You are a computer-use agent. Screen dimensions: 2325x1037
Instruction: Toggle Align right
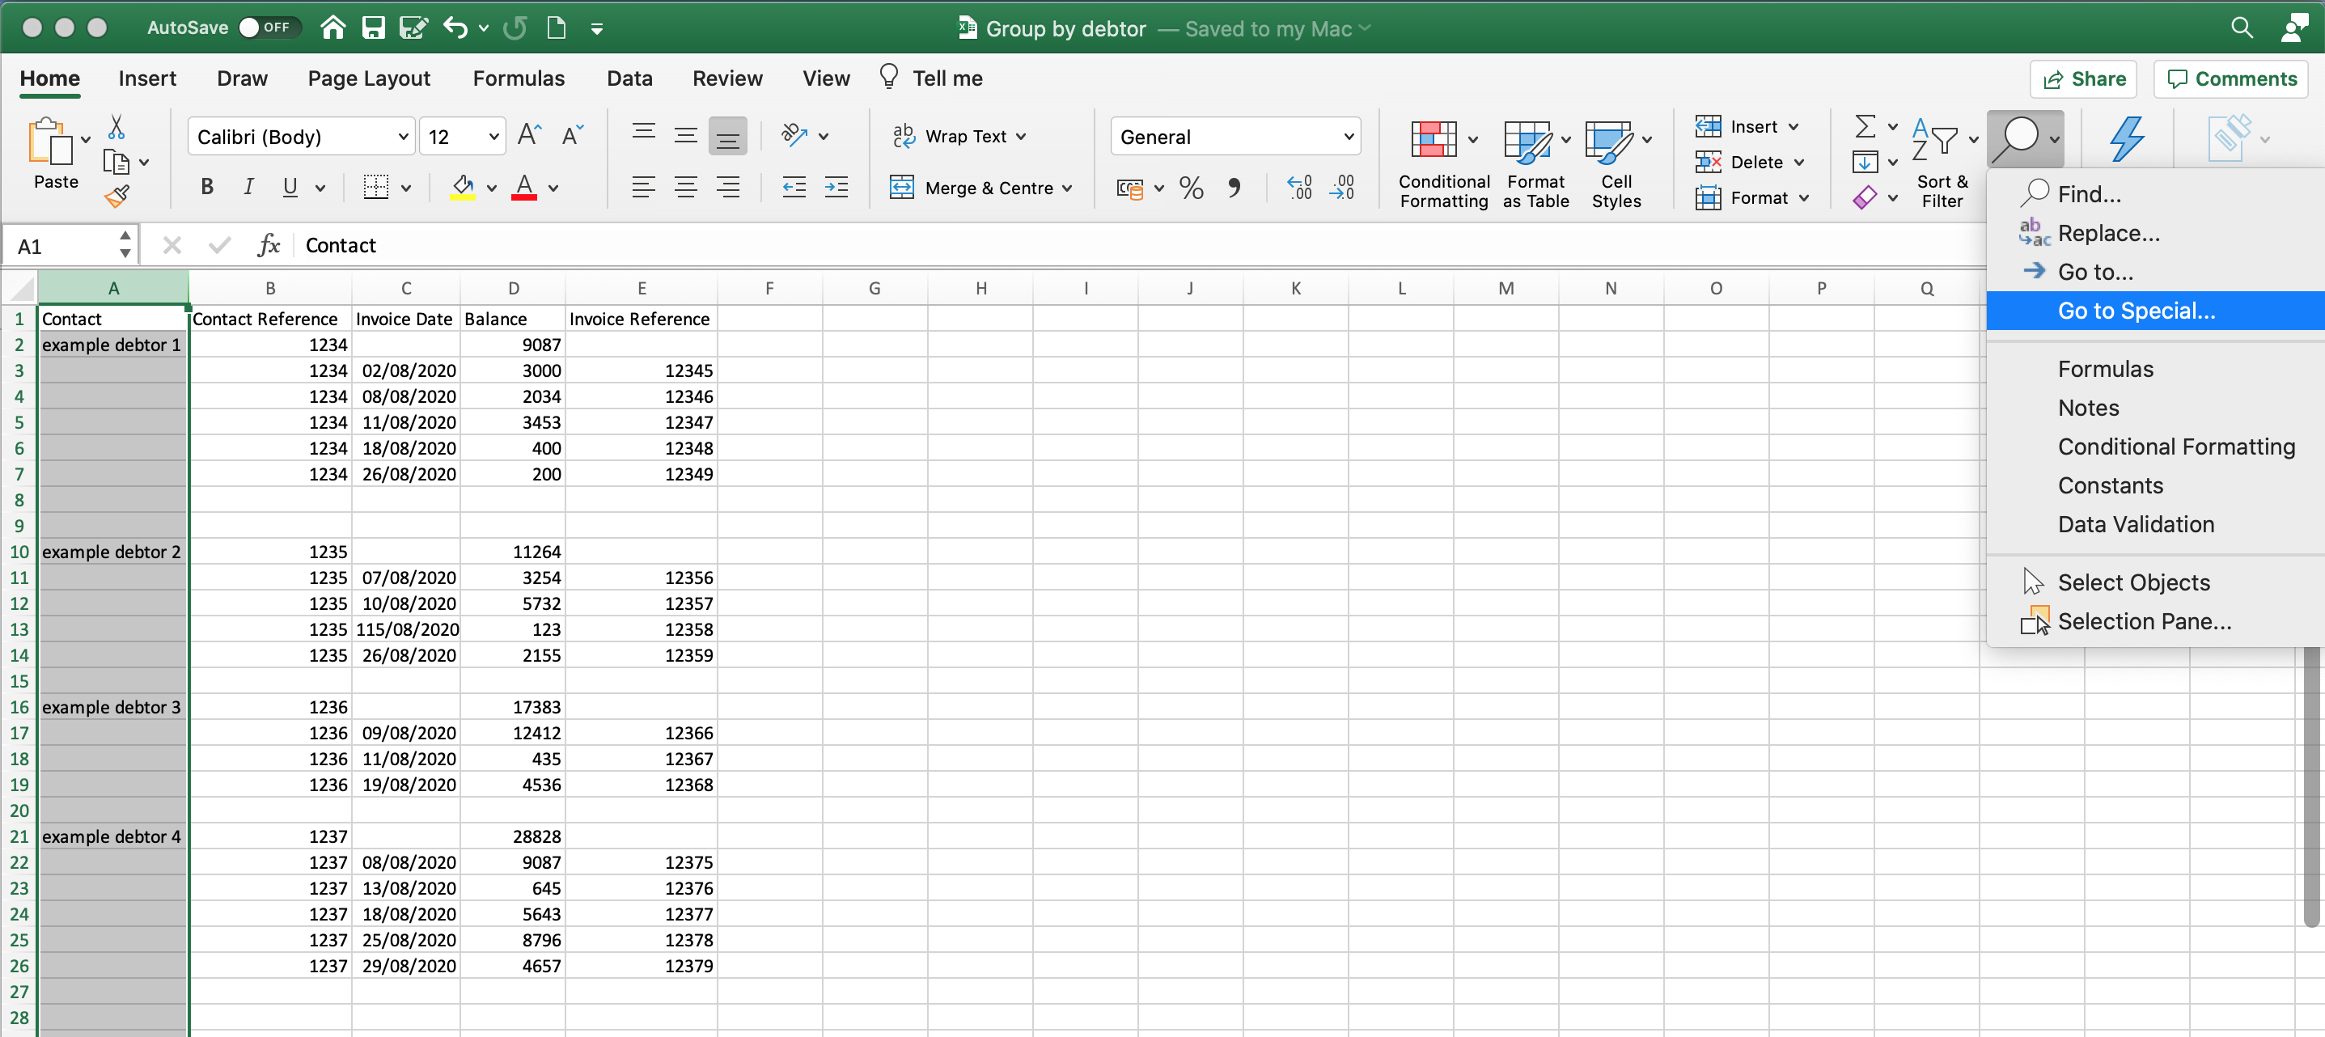(x=727, y=188)
